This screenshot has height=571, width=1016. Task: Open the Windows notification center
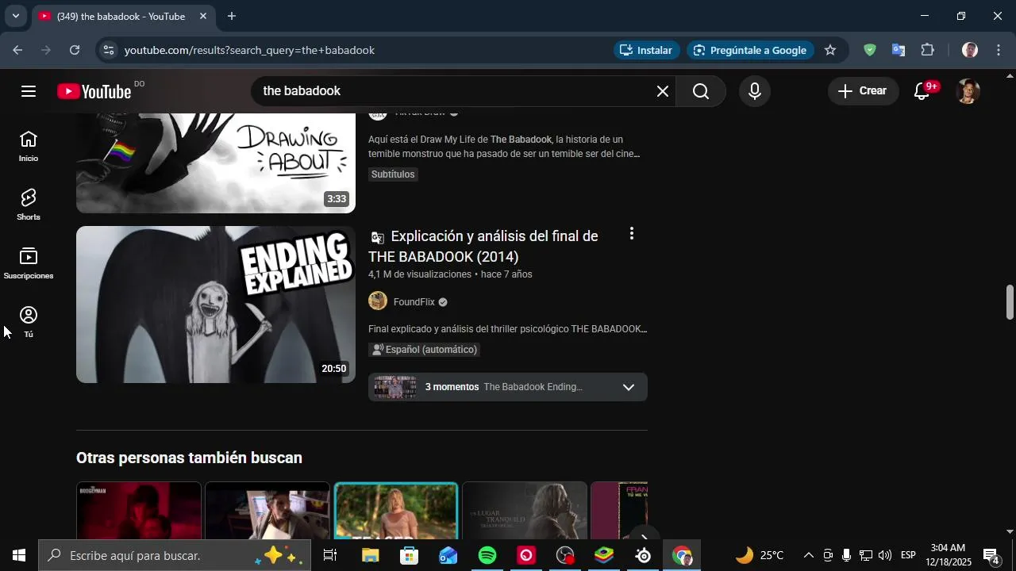point(992,555)
